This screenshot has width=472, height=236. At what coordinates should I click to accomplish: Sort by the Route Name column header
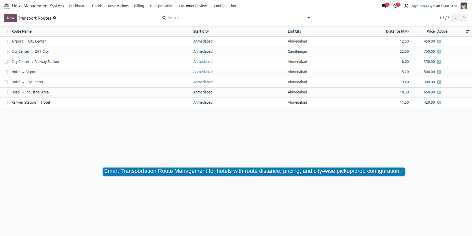22,31
